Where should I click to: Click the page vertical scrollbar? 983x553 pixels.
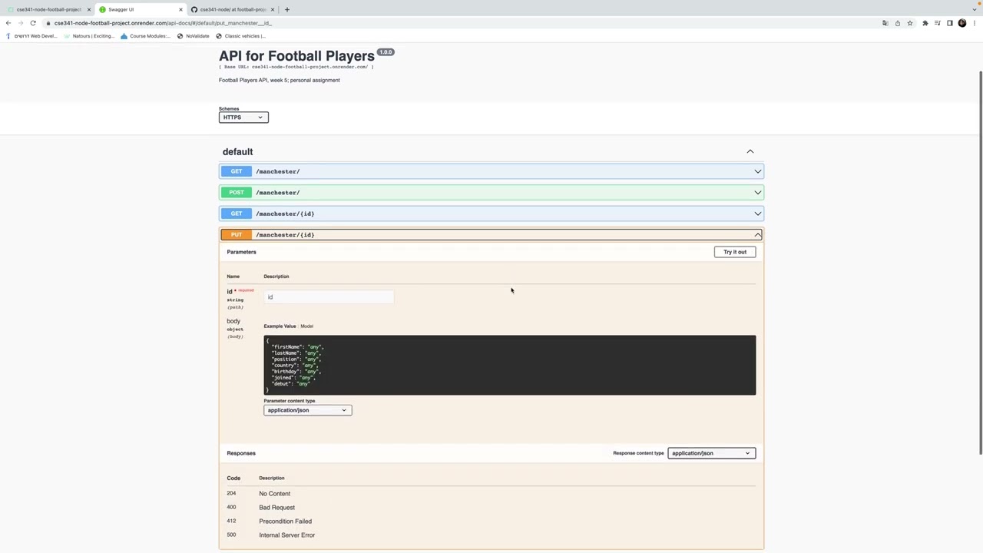[x=980, y=261]
